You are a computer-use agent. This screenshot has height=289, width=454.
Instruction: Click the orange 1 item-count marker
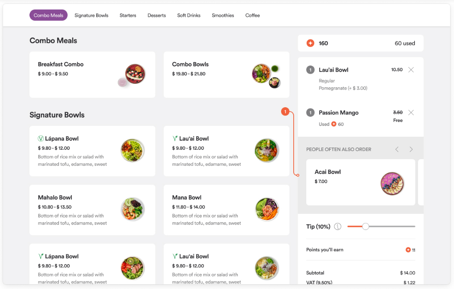285,112
